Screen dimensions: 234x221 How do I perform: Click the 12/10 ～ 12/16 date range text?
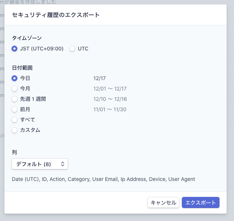point(110,99)
